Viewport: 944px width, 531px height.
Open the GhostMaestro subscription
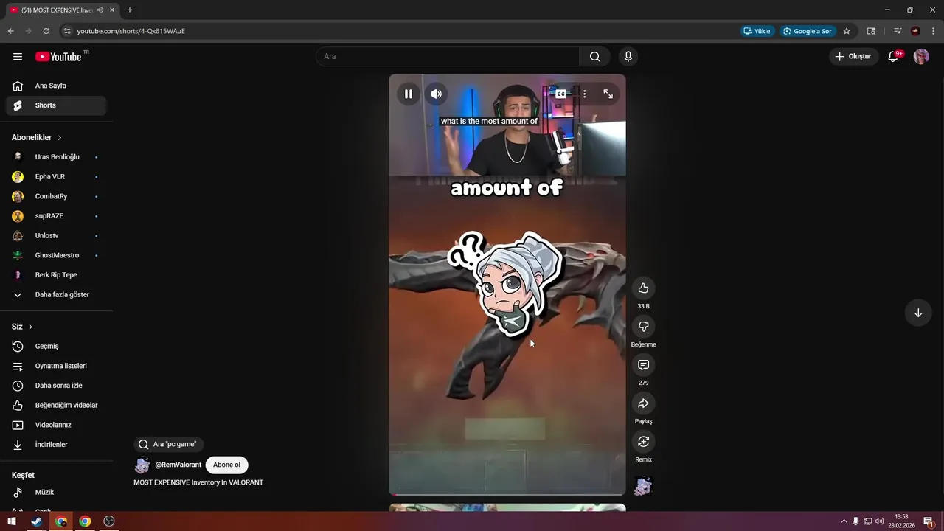[56, 255]
